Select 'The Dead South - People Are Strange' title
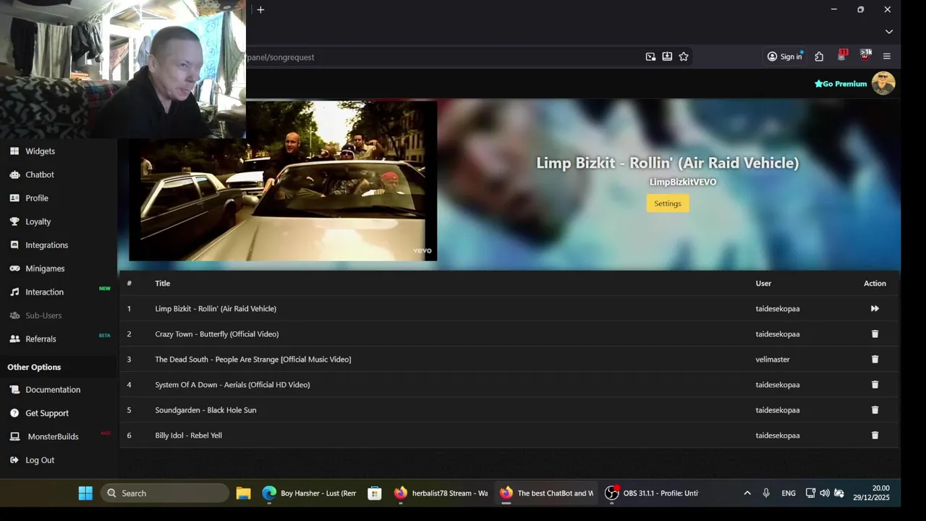The width and height of the screenshot is (926, 521). coord(253,360)
